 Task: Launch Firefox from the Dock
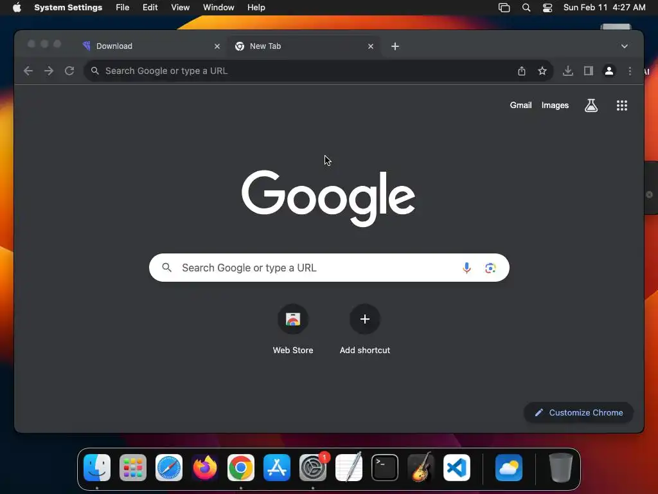coord(205,468)
